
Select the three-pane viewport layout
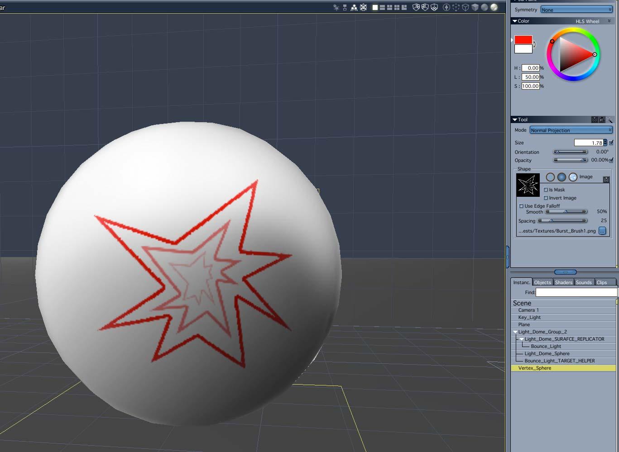(389, 7)
